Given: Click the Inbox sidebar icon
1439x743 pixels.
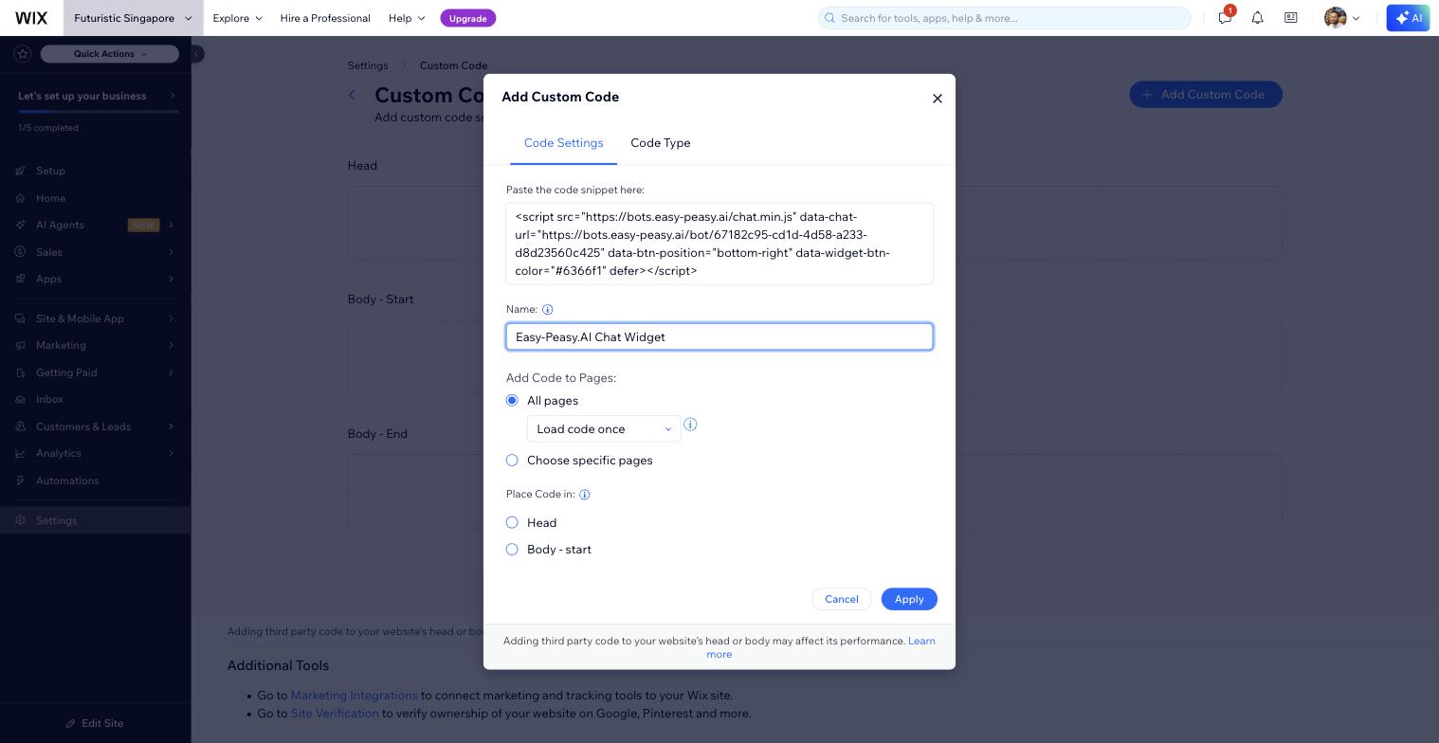Looking at the screenshot, I should [21, 400].
